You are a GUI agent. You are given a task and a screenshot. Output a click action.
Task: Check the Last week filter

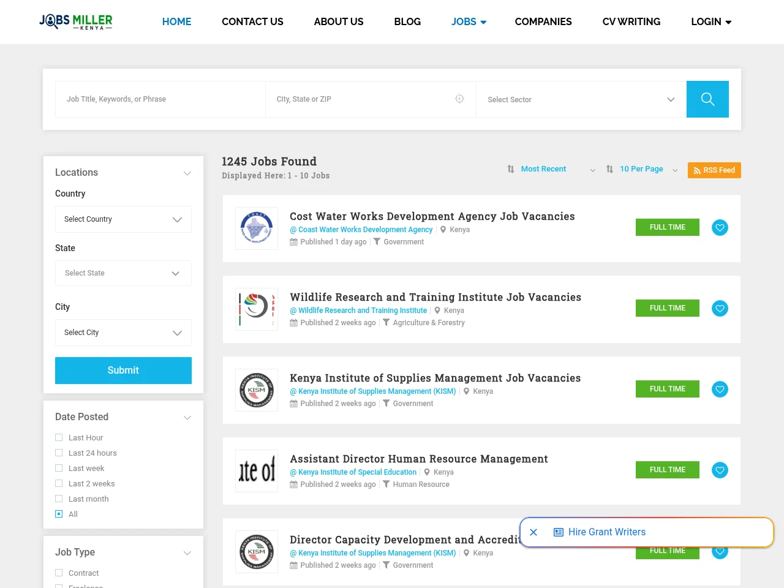click(59, 468)
